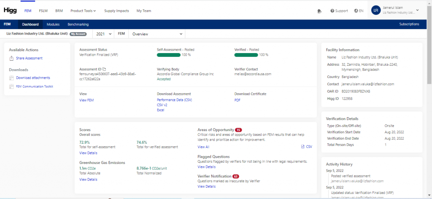Click View Details under Verifier Notification

[x=207, y=186]
